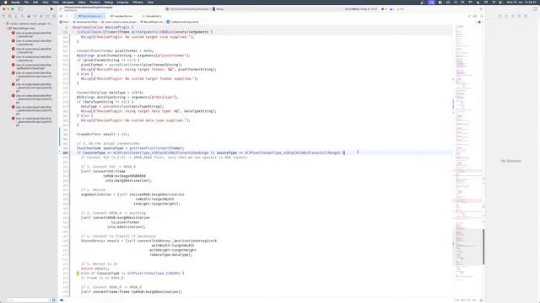The width and height of the screenshot is (540, 303).
Task: Click the red errors count badge in toolbar
Action: click(x=384, y=9)
